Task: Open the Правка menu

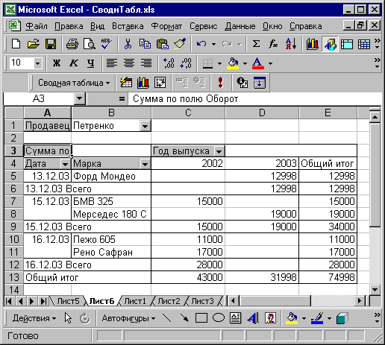Action: (x=69, y=26)
